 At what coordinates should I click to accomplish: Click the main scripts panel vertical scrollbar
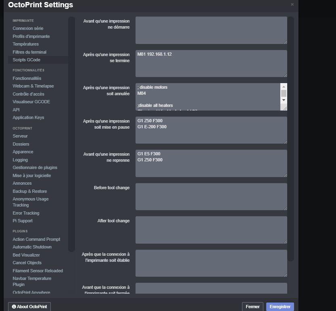pos(291,139)
